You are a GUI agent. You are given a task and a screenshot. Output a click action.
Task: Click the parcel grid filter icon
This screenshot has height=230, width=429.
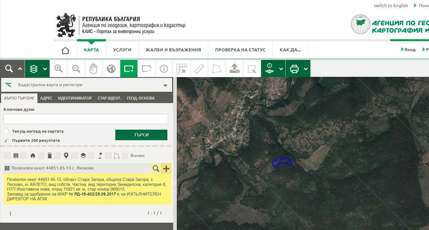16,156
